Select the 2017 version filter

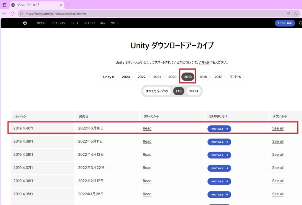click(x=218, y=77)
